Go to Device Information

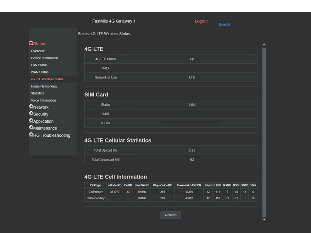click(x=44, y=58)
